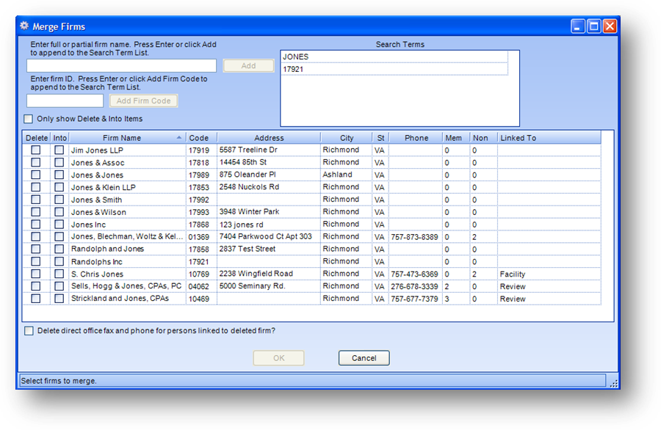Click phone number 757-677-7379
The width and height of the screenshot is (661, 430).
(414, 299)
